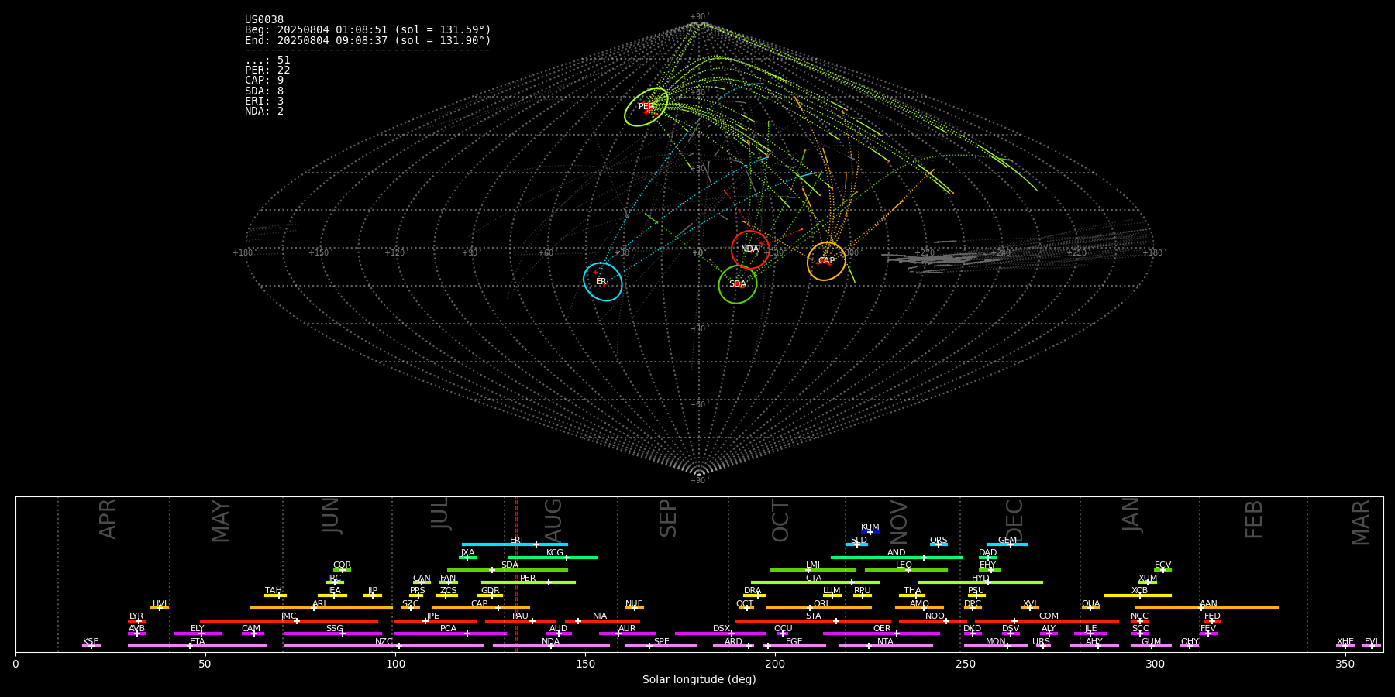Screen dimensions: 1395x697
Task: Click the DEC month label
Action: (x=1014, y=520)
